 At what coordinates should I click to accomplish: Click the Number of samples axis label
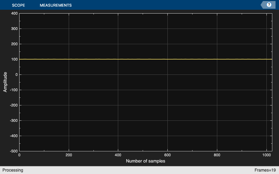[x=145, y=161]
